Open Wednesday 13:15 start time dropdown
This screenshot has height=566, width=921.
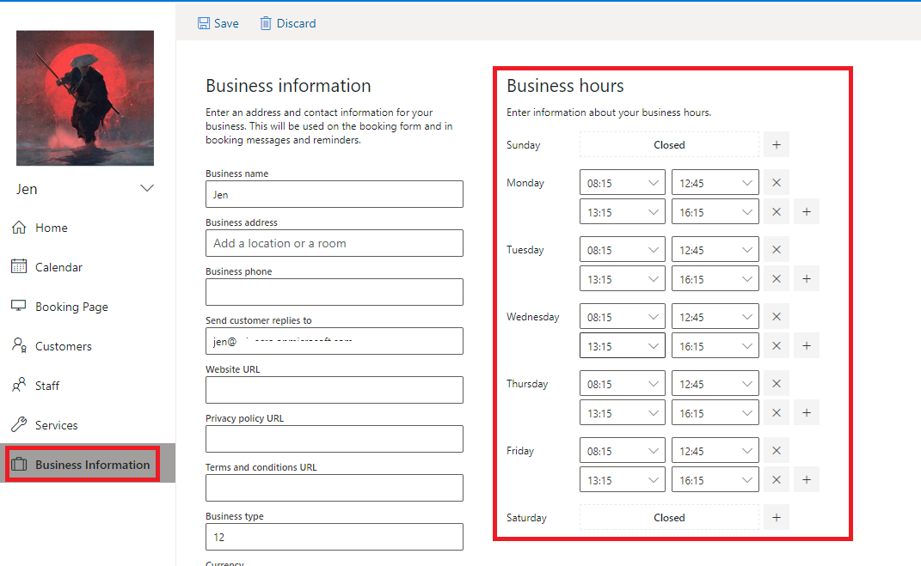(x=622, y=345)
